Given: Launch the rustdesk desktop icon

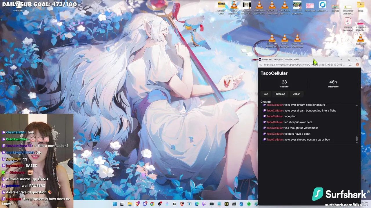Looking at the screenshot, I should (323, 7).
